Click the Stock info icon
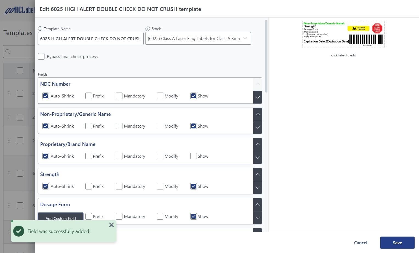 tap(148, 29)
